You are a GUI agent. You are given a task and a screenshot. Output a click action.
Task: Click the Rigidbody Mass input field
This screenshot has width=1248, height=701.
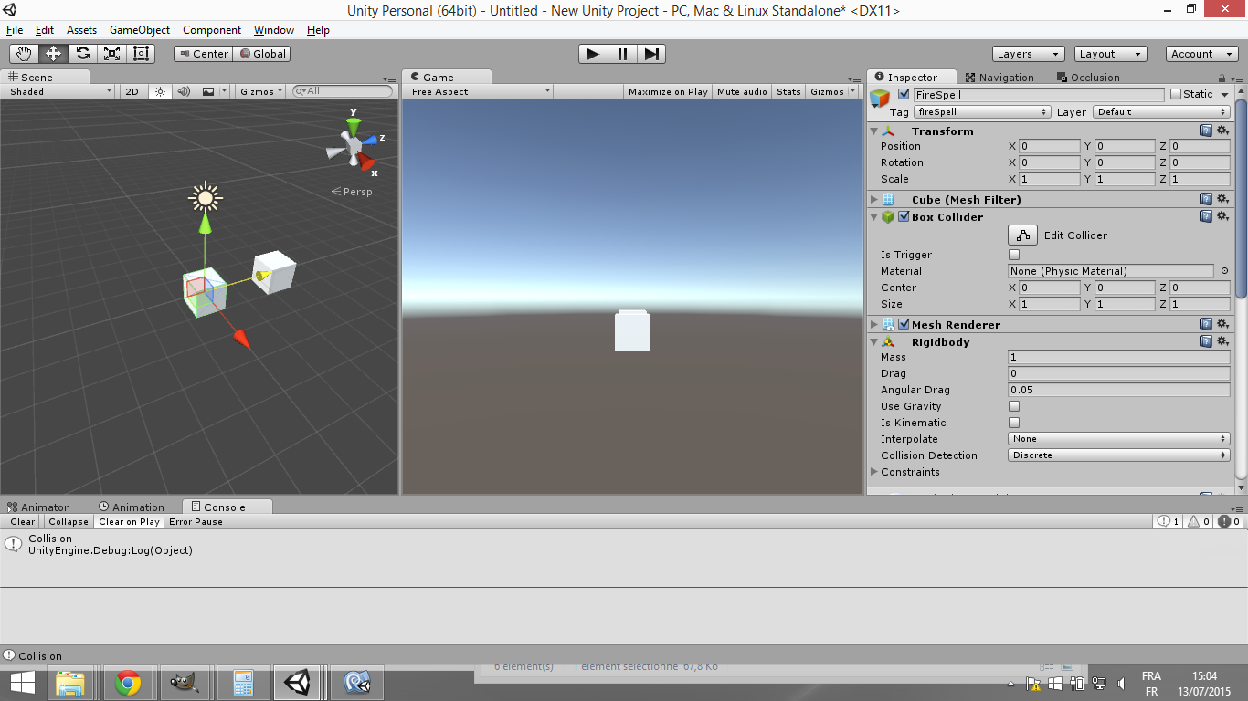(x=1119, y=357)
